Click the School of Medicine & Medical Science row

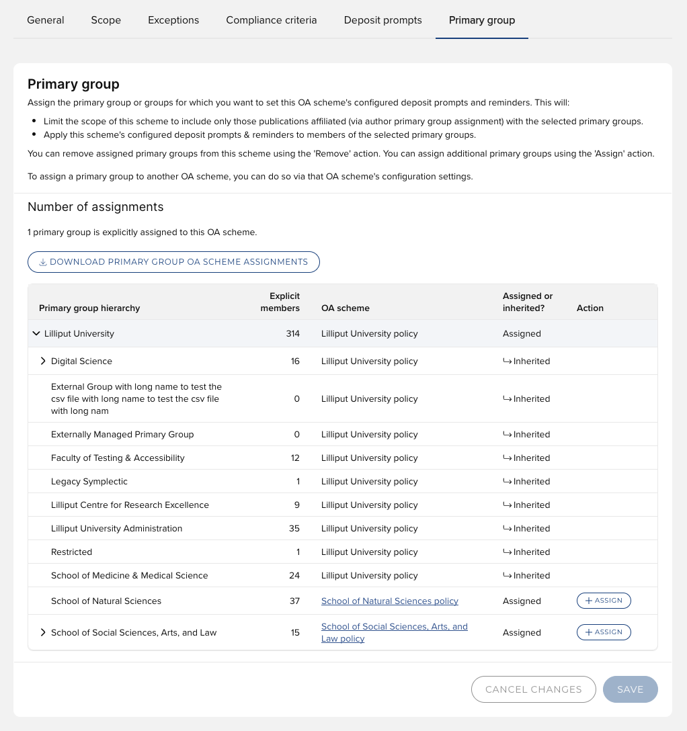click(130, 576)
